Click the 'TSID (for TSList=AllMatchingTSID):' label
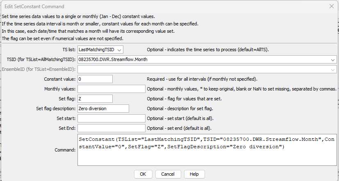Image resolution: width=339 pixels, height=181 pixels. click(41, 60)
